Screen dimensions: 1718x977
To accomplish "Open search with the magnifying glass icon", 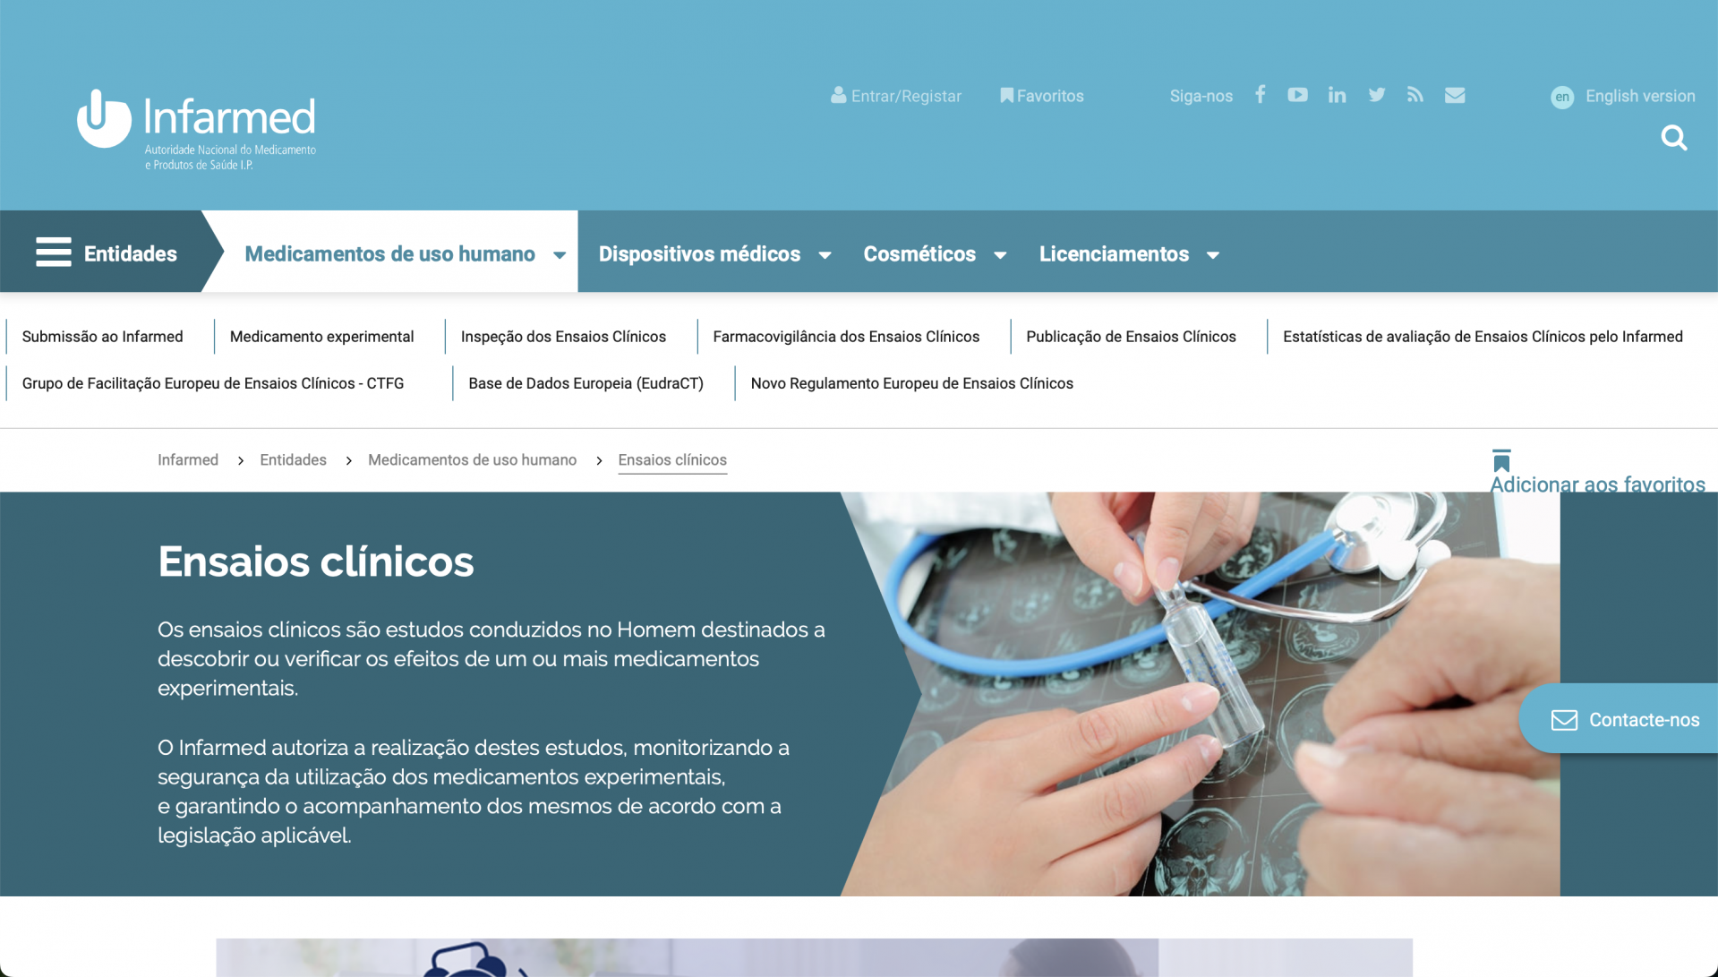I will click(1673, 138).
